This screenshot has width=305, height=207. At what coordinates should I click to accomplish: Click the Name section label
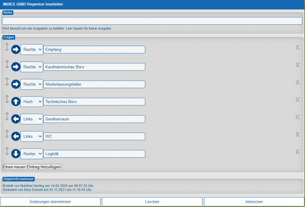[x=8, y=13]
